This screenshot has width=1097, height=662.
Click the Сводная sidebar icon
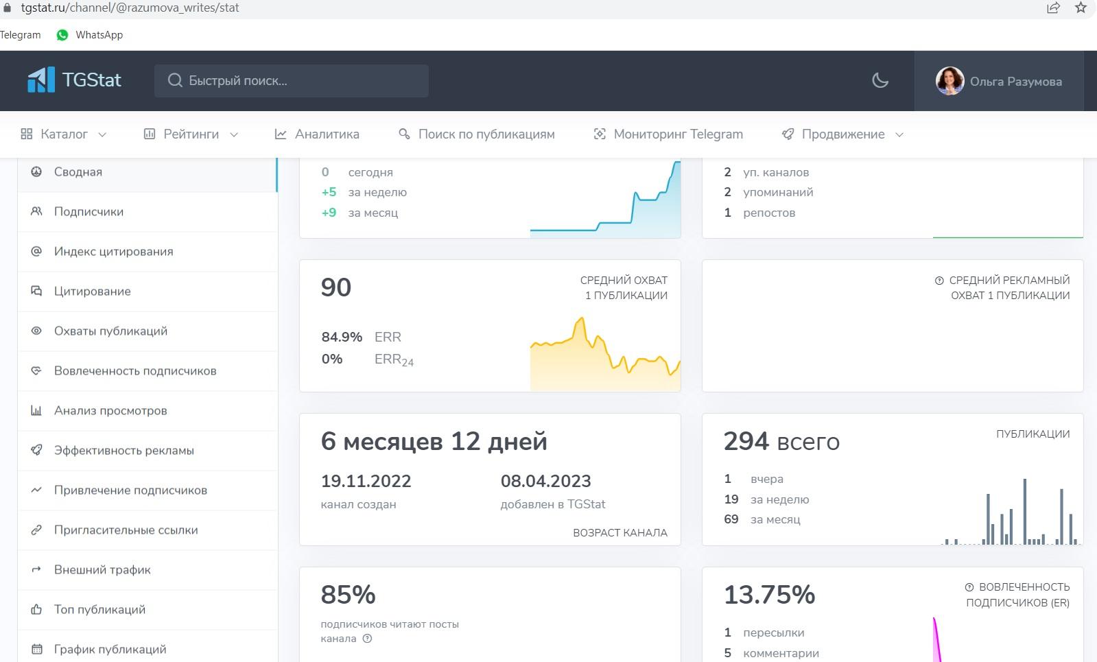(36, 172)
